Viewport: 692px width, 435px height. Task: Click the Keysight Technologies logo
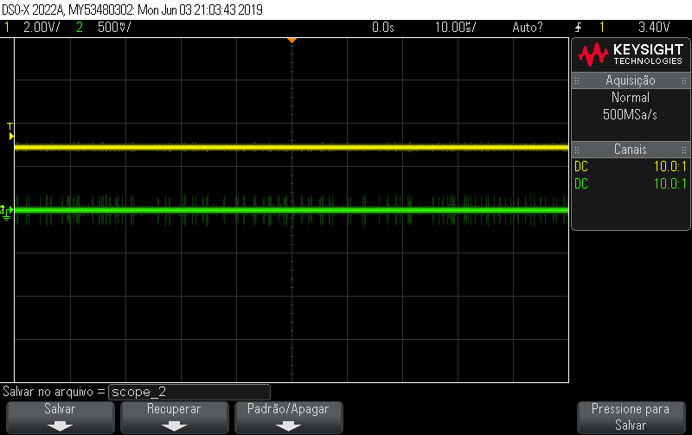coord(631,54)
